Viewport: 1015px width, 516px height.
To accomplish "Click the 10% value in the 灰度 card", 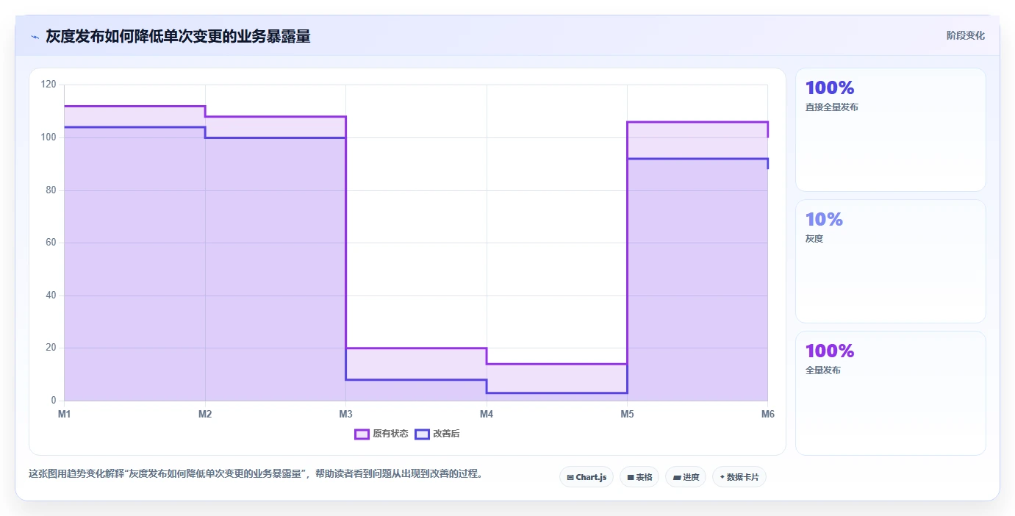I will coord(824,219).
